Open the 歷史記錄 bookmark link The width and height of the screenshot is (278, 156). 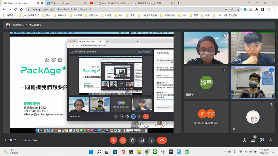tap(231, 15)
